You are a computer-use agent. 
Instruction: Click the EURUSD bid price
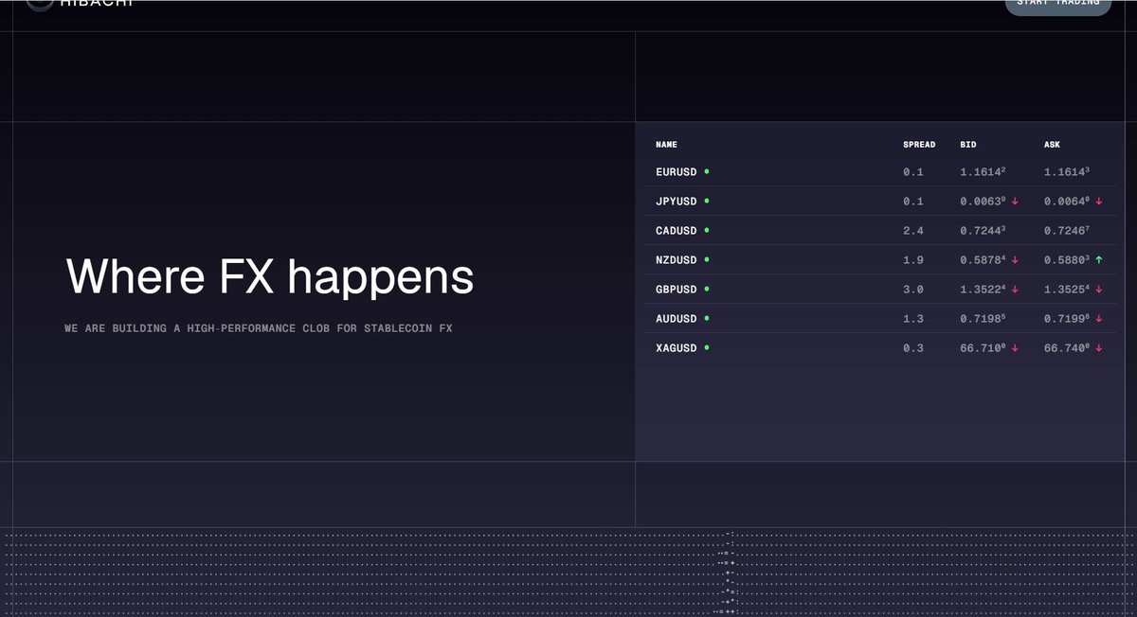(x=983, y=171)
